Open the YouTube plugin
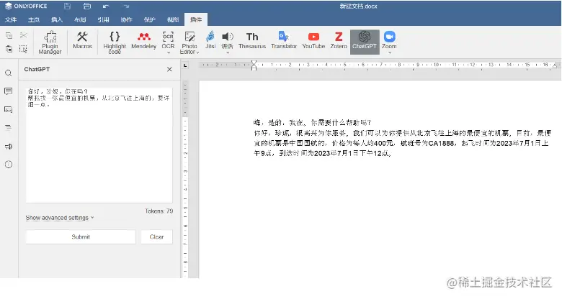This screenshot has height=299, width=562. click(313, 40)
